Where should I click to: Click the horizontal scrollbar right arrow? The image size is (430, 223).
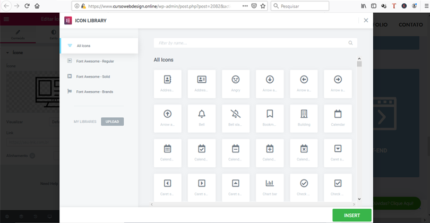pos(354,204)
